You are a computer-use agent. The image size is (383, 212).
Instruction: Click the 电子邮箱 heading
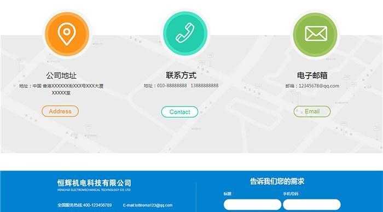[x=312, y=75]
